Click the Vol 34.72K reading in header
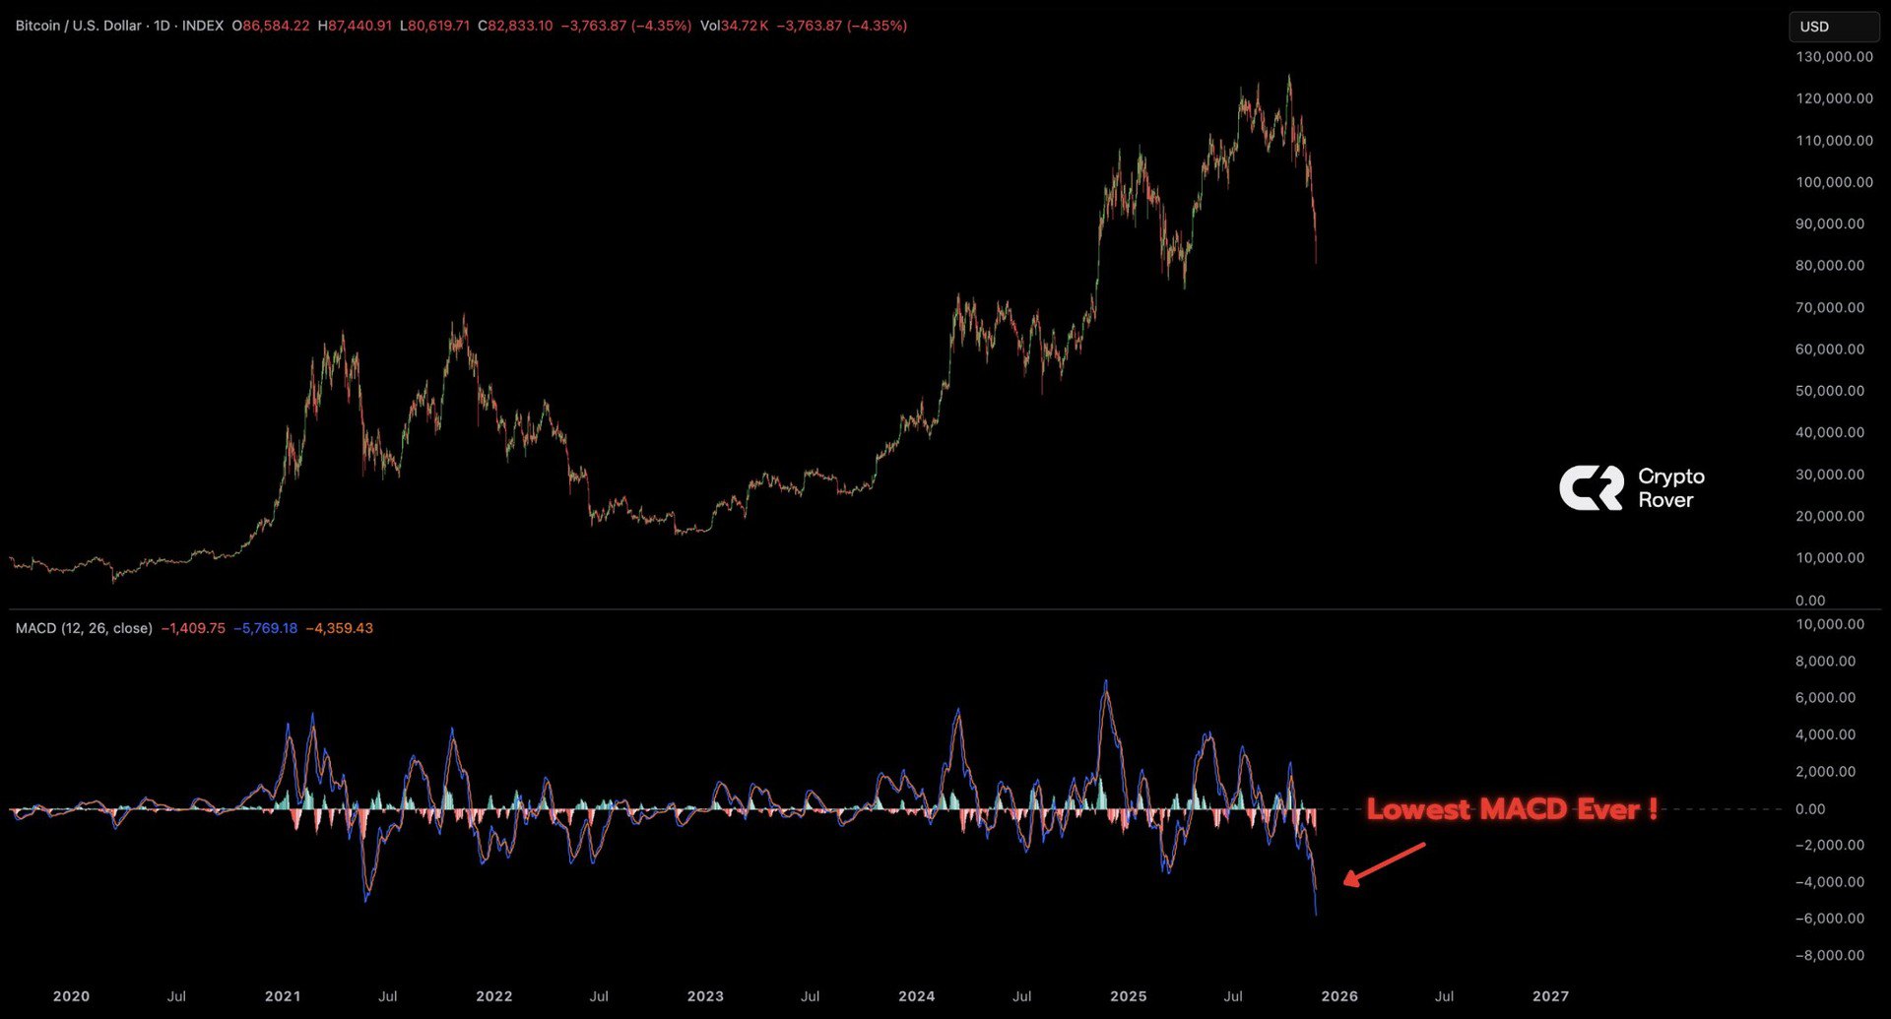1891x1019 pixels. (x=734, y=26)
